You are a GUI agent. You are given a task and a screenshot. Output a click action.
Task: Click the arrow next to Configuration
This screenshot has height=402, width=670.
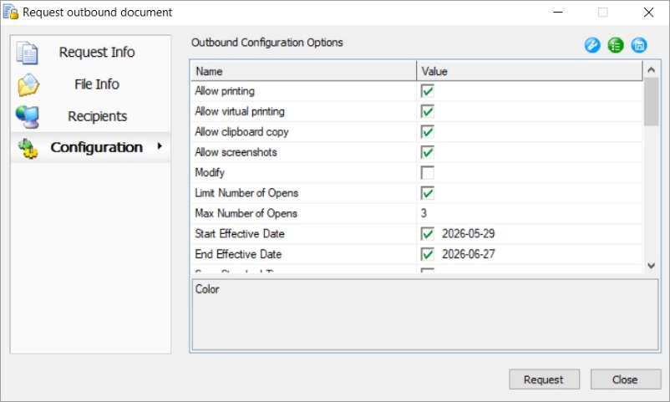(x=160, y=146)
